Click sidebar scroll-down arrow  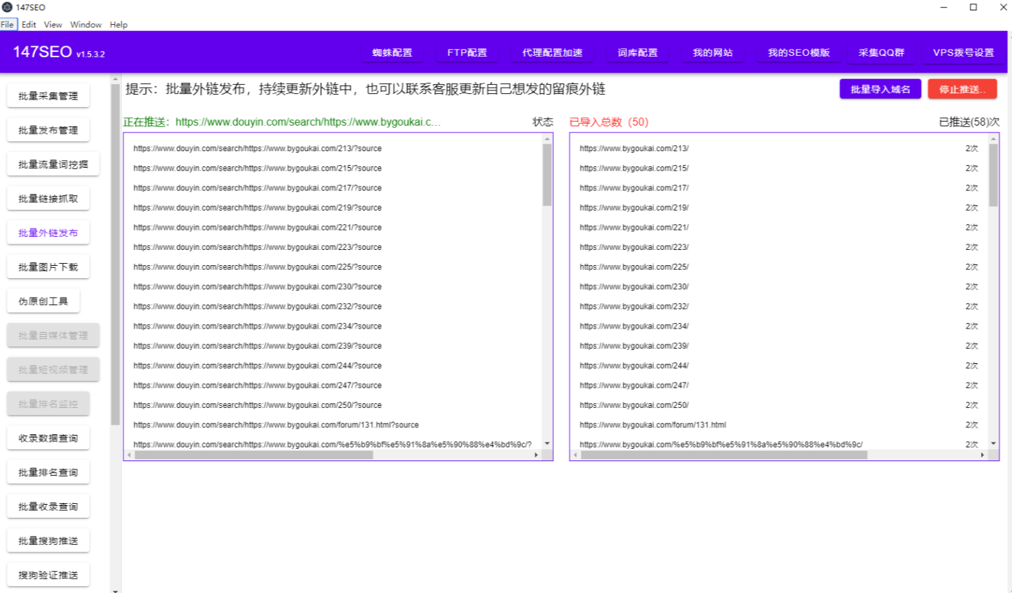coord(115,590)
